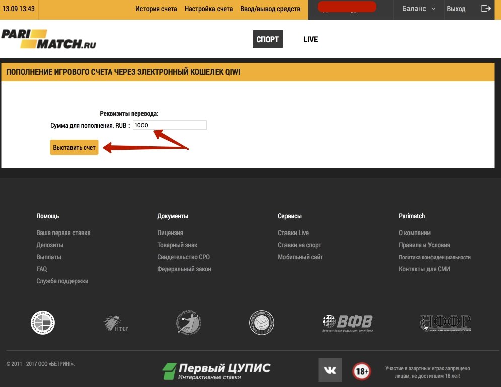This screenshot has height=387, width=501.
Task: Click the deposit amount input field
Action: [170, 125]
